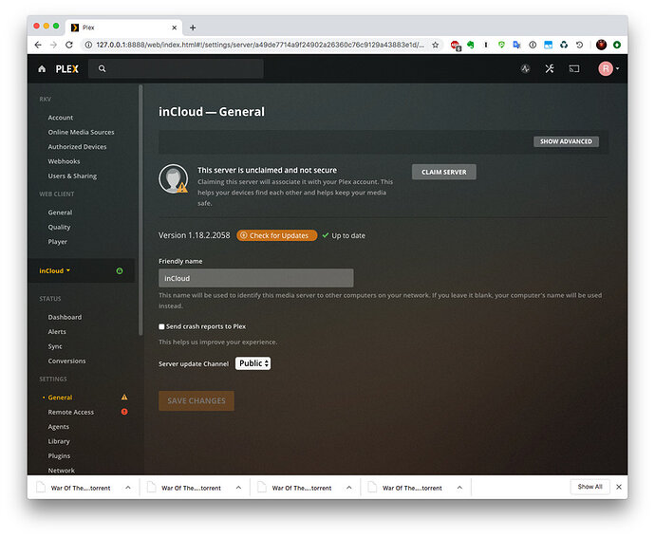655x537 pixels.
Task: Open Users & Sharing in sidebar
Action: 72,176
